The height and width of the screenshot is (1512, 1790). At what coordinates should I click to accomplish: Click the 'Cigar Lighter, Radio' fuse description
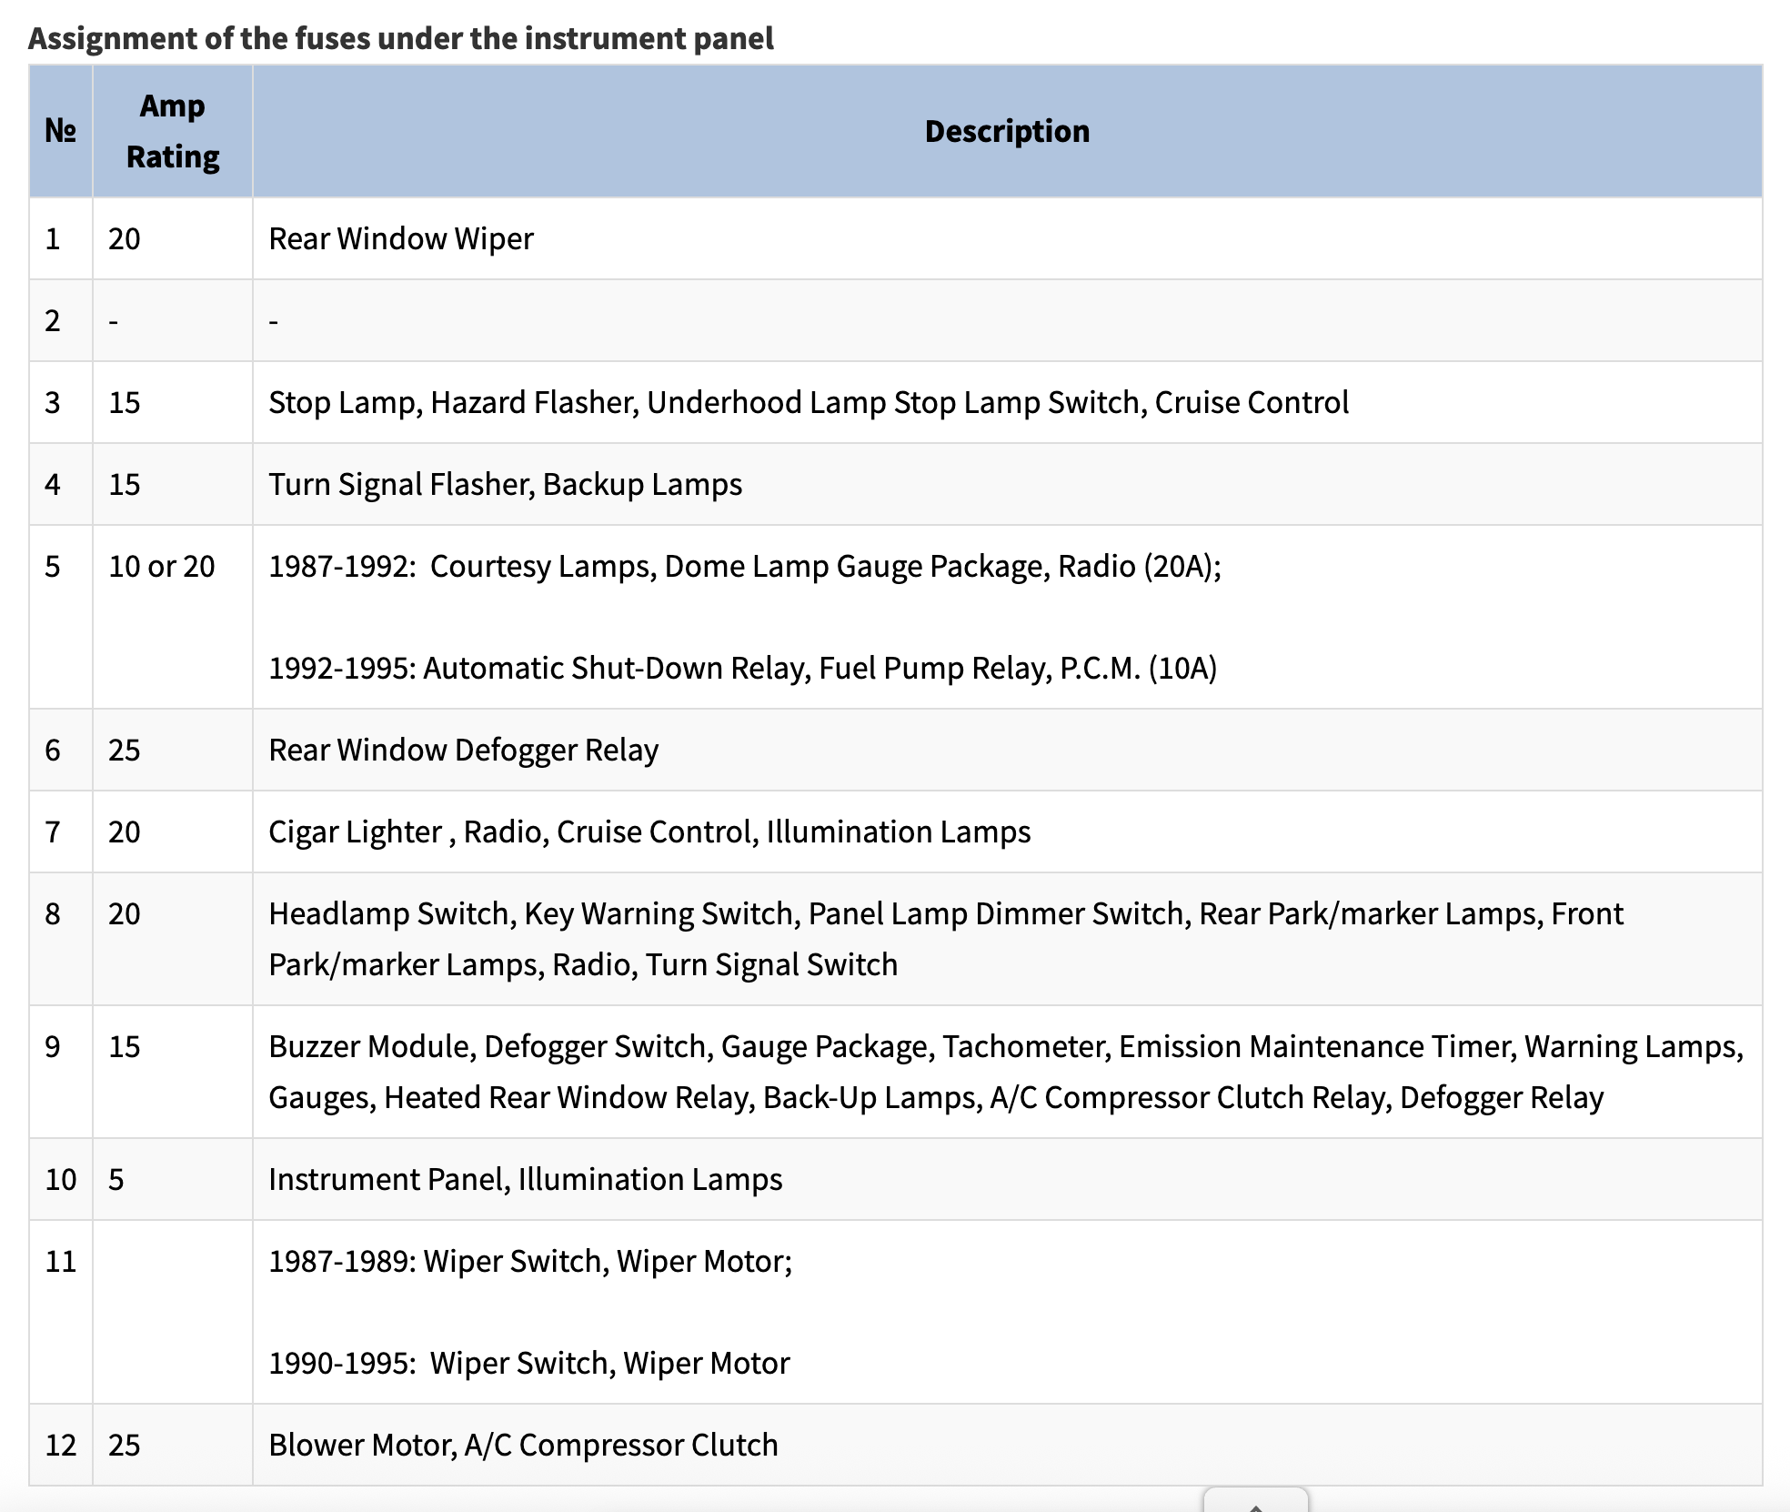[649, 832]
